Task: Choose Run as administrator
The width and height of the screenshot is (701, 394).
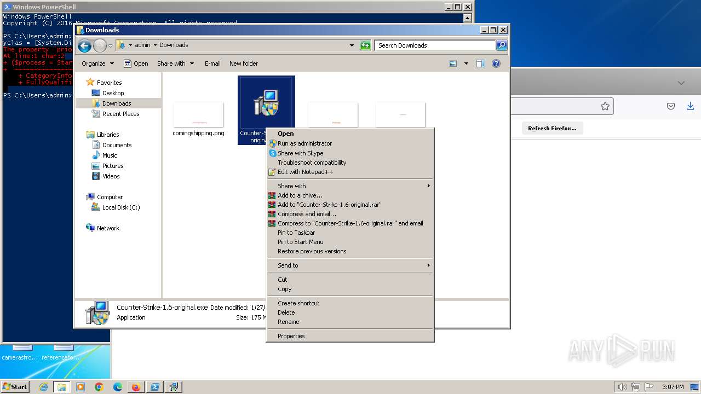Action: click(350, 143)
